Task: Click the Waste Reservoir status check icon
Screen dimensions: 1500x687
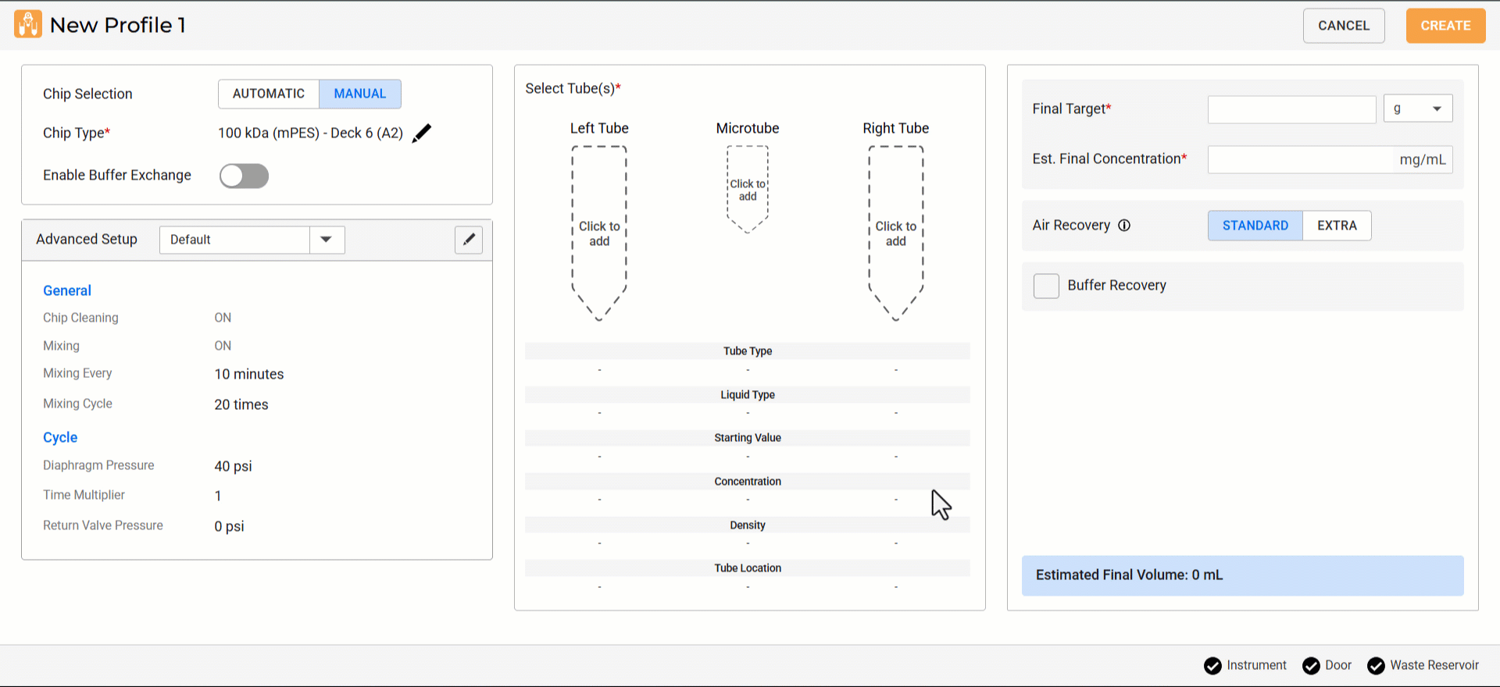Action: click(x=1376, y=665)
